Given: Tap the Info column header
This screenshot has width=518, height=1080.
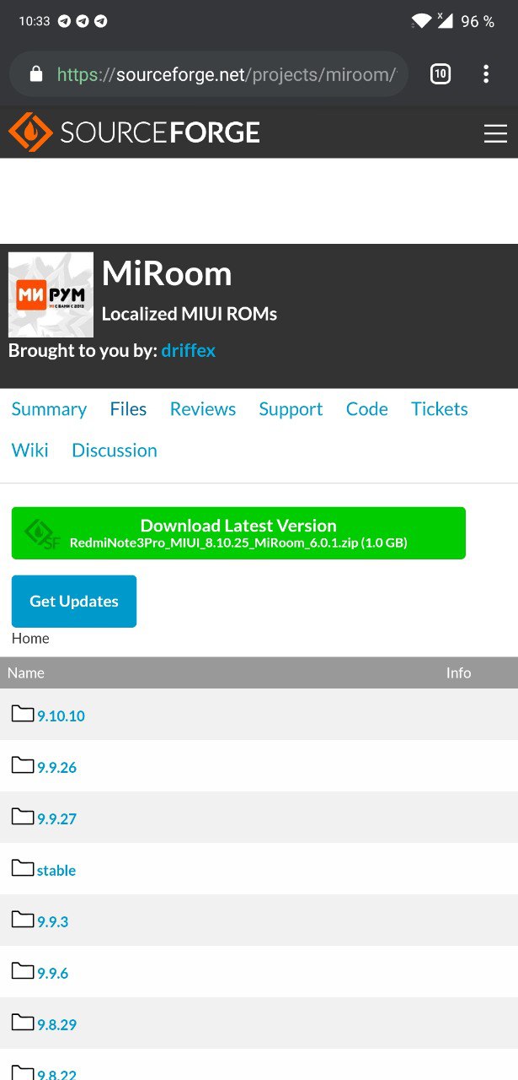Looking at the screenshot, I should click(x=458, y=673).
